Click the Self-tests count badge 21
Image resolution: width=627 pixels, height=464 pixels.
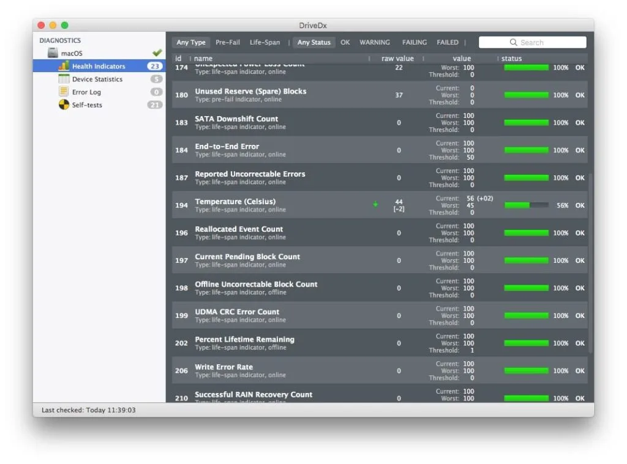point(154,105)
